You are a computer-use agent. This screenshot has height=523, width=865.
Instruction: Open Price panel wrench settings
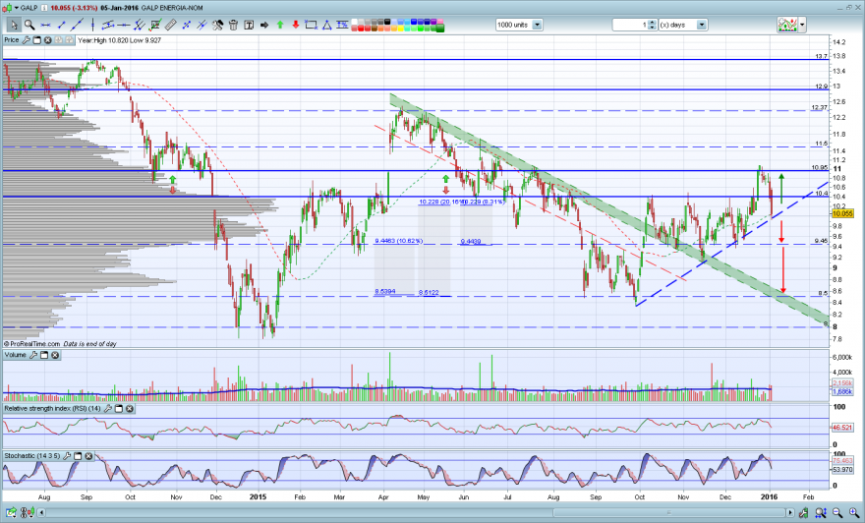click(26, 40)
